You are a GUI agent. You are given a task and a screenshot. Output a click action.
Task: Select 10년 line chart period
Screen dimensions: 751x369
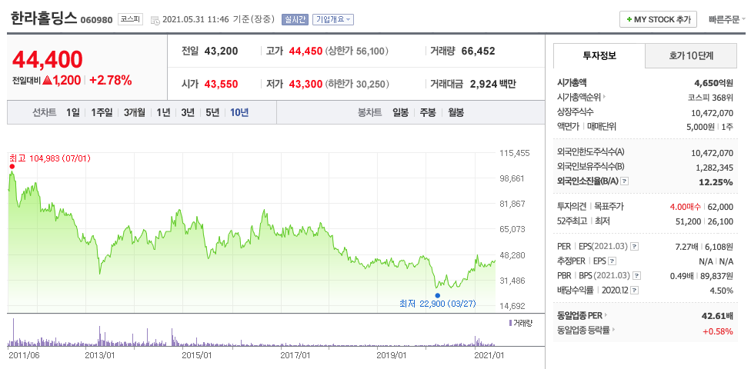point(239,113)
